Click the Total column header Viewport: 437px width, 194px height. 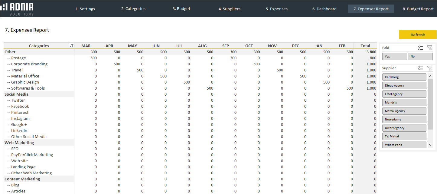pyautogui.click(x=365, y=46)
